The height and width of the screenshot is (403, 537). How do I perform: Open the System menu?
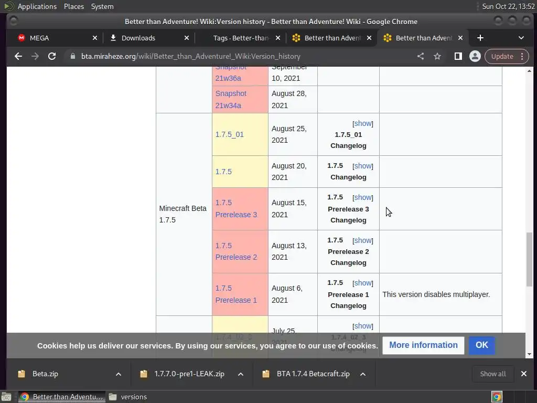[102, 6]
